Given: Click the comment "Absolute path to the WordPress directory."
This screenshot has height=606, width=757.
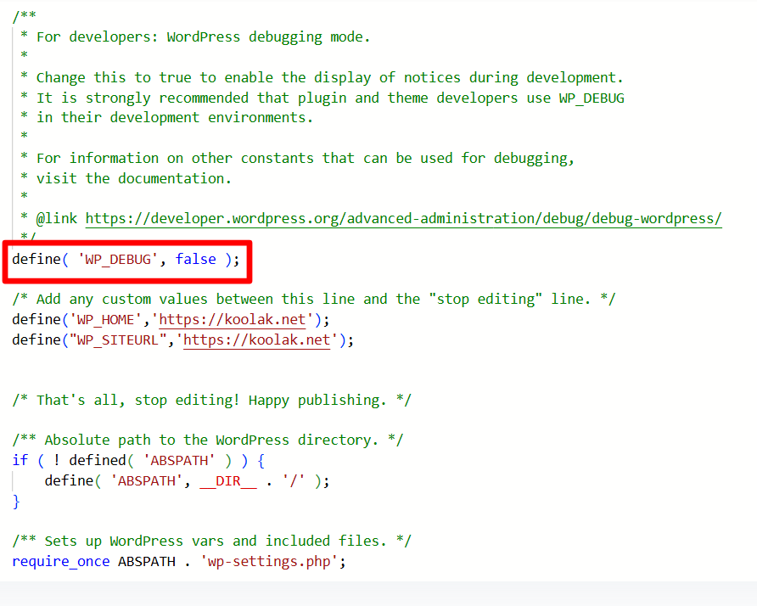Looking at the screenshot, I should [208, 440].
